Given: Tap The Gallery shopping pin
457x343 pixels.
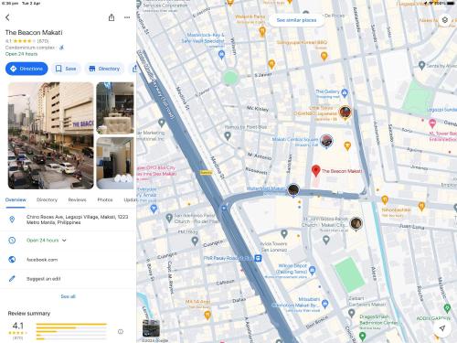Looking at the screenshot, I should click(345, 92).
